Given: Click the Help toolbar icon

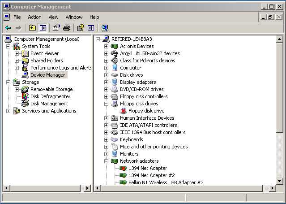Looking at the screenshot, I should click(x=80, y=28).
